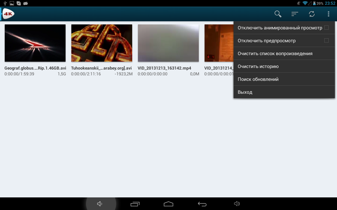
Task: Open the sort order icon
Action: [x=295, y=14]
